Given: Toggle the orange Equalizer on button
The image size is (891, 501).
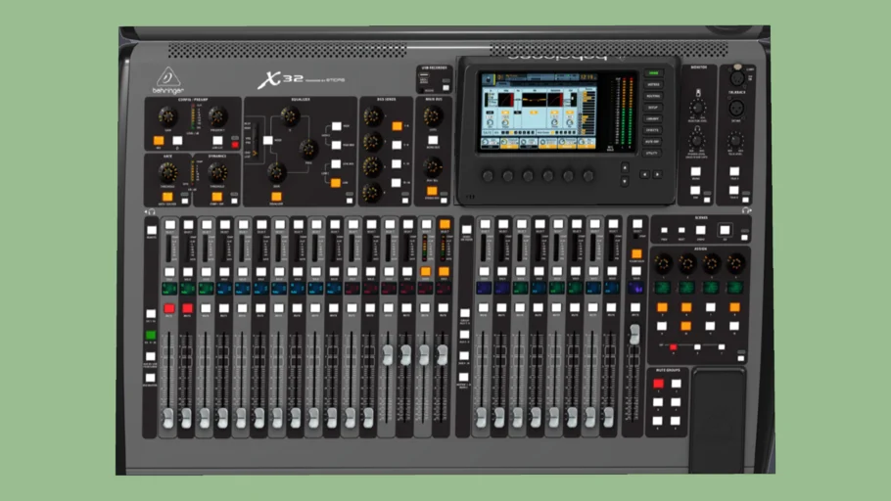Looking at the screenshot, I should 276,197.
